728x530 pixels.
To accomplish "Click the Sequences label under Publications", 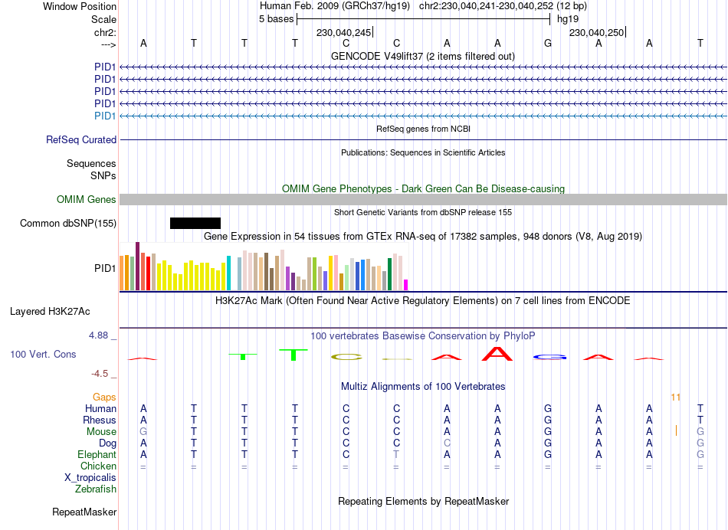I will [x=91, y=163].
